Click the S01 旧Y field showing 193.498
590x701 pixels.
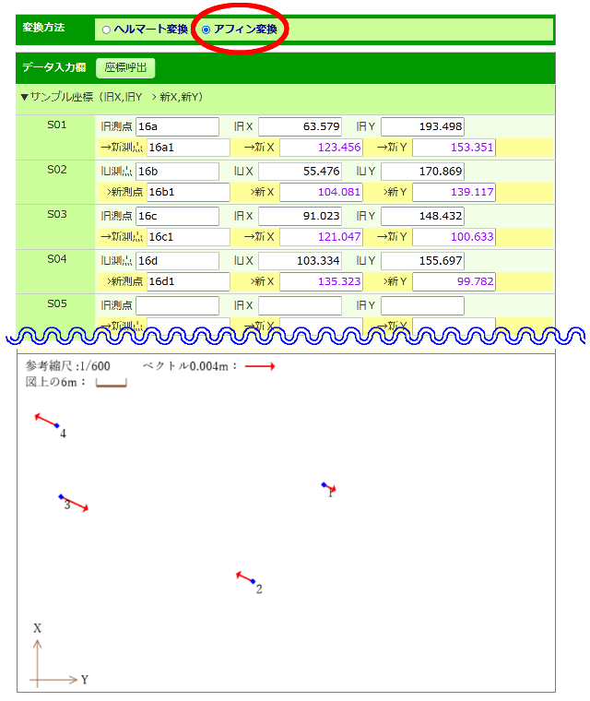422,126
